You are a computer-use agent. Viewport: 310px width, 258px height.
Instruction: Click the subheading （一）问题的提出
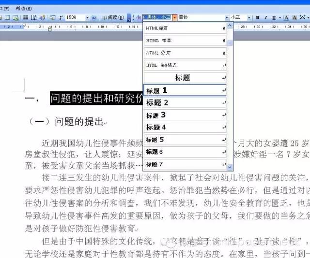tap(67, 121)
